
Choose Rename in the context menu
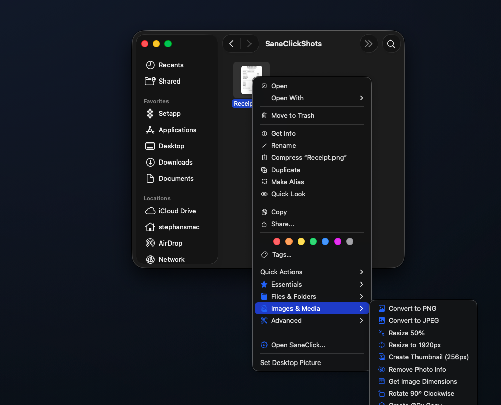pos(312,145)
